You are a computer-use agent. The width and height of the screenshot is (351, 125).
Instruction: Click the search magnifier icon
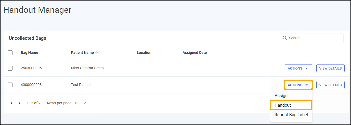coord(285,38)
